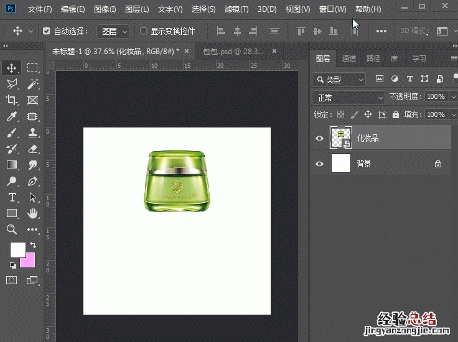The width and height of the screenshot is (458, 342).
Task: Open more align and distribute options
Action: (381, 31)
